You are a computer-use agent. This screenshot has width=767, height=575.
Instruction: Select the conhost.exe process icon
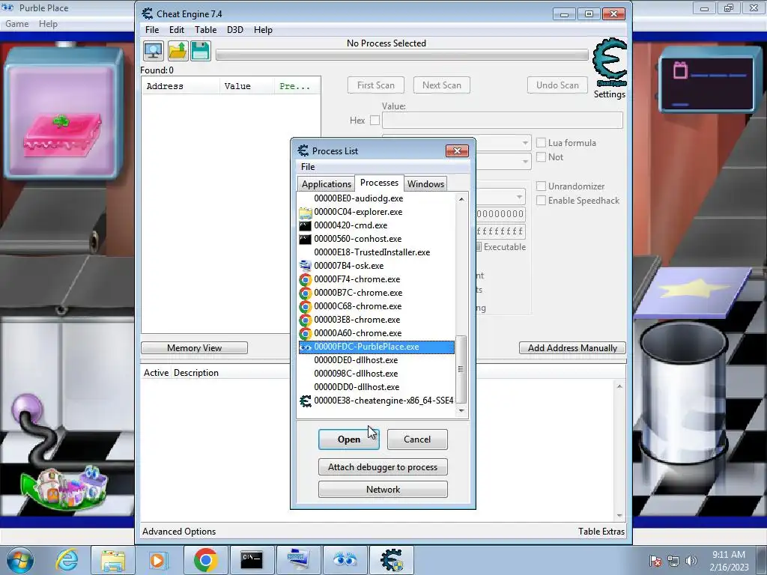[306, 239]
